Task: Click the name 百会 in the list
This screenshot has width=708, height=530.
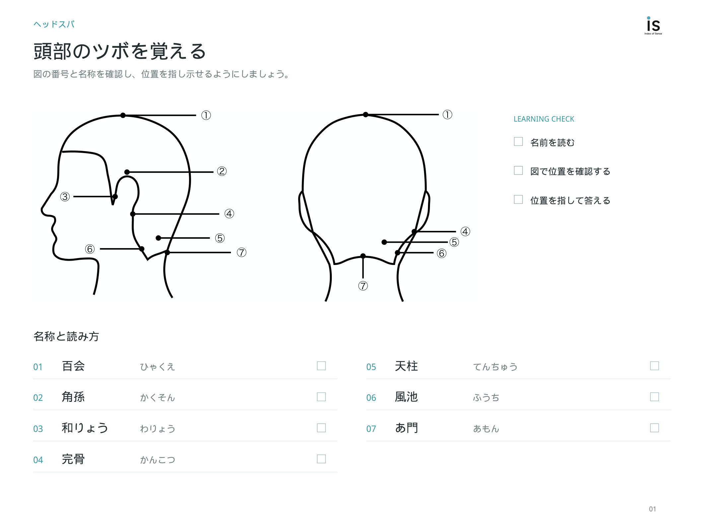Action: click(73, 366)
